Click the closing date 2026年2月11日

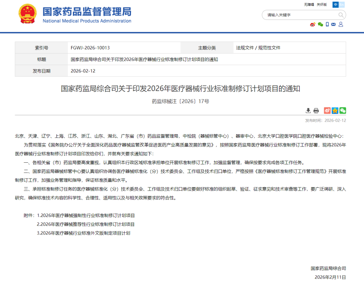click(330, 277)
